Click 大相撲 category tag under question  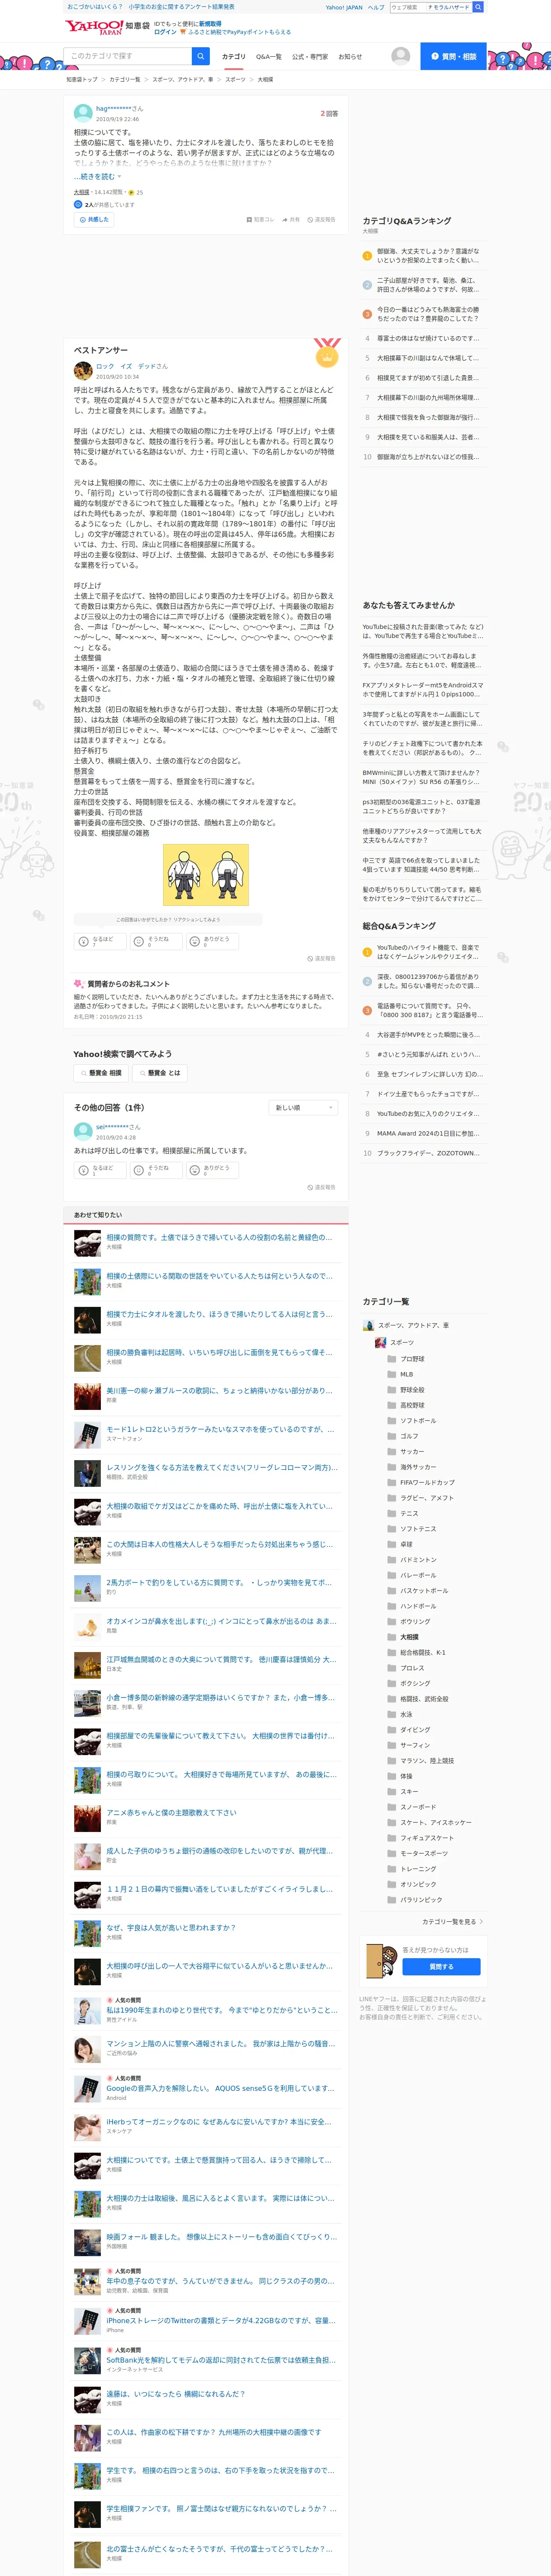[81, 192]
